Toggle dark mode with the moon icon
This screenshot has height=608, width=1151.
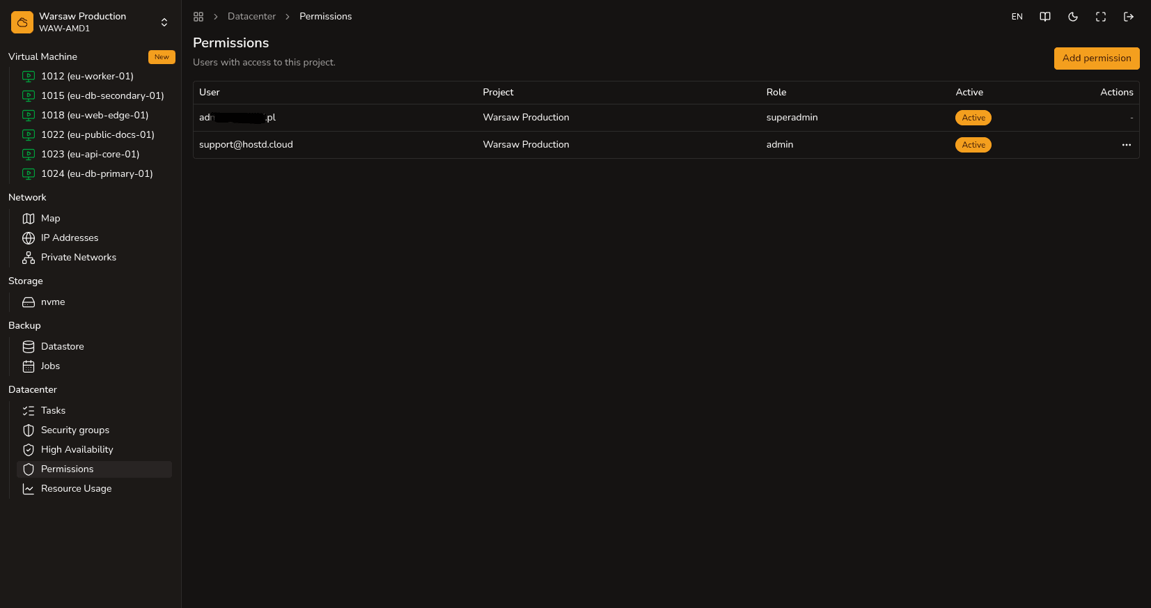(1073, 17)
